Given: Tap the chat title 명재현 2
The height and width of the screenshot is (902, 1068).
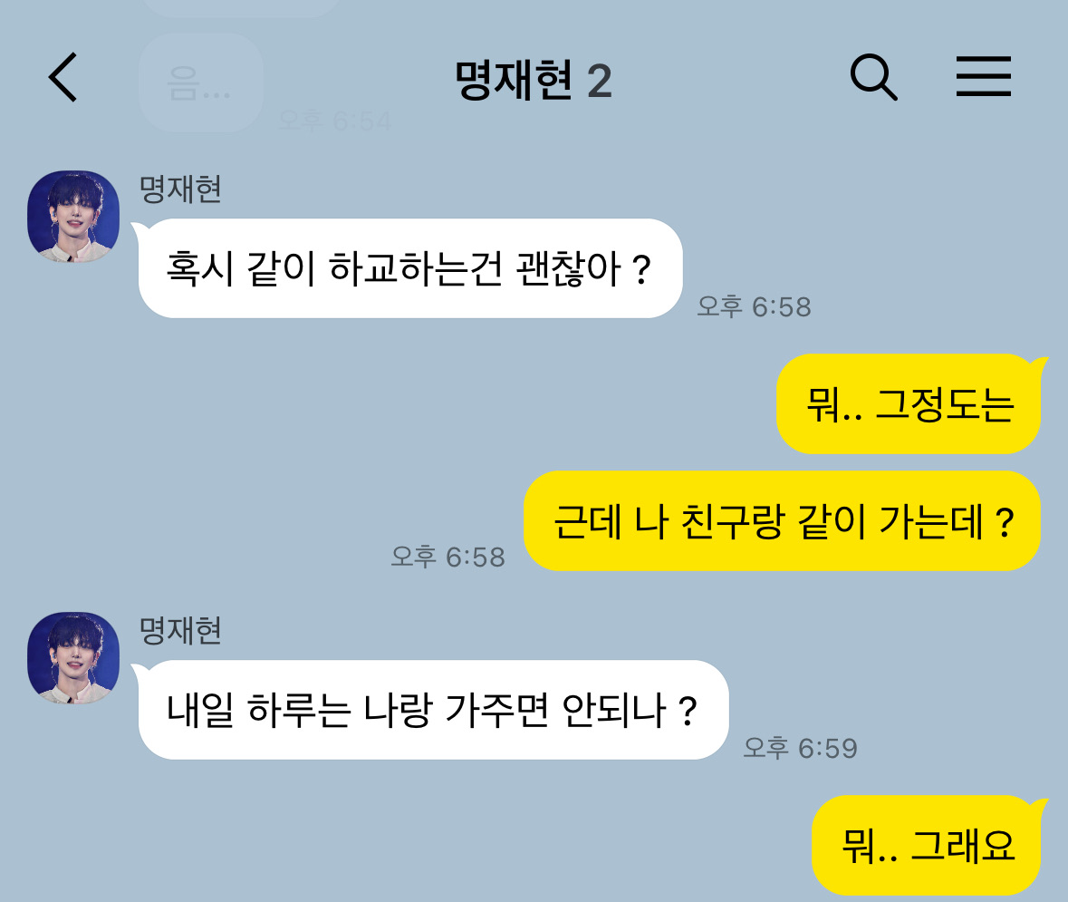Looking at the screenshot, I should [534, 81].
